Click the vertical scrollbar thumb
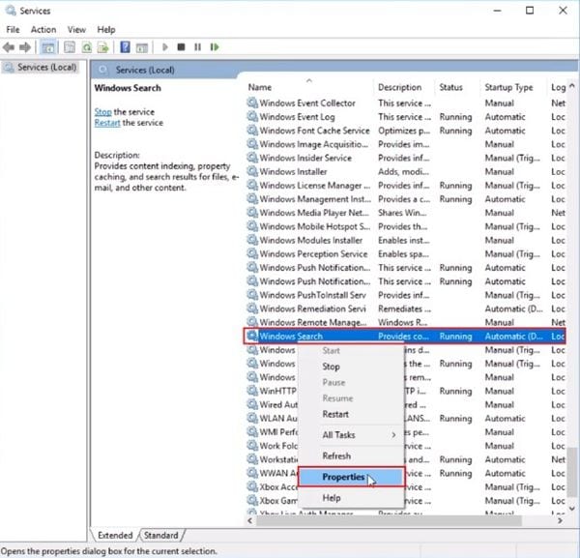Screen dimensions: 580x558 (x=572, y=472)
